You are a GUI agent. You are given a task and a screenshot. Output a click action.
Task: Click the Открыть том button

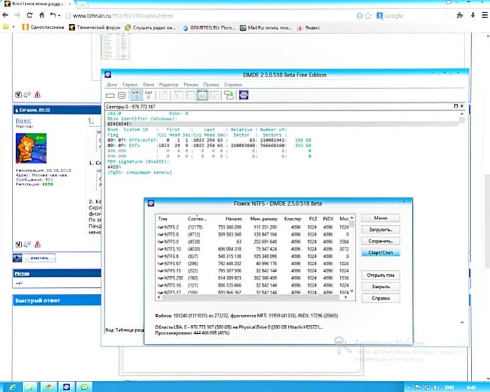pos(380,275)
